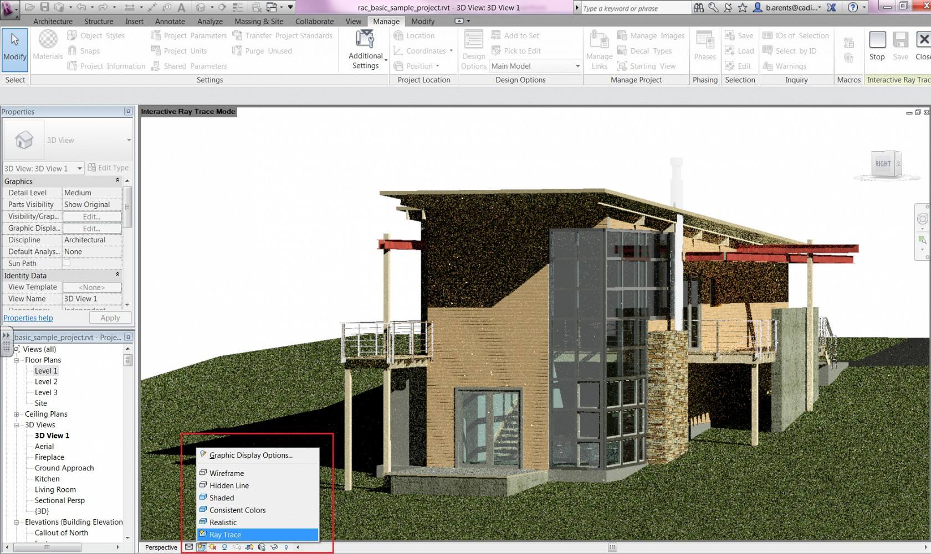The width and height of the screenshot is (931, 554).
Task: Switch to the Architecture ribbon tab
Action: coord(53,21)
